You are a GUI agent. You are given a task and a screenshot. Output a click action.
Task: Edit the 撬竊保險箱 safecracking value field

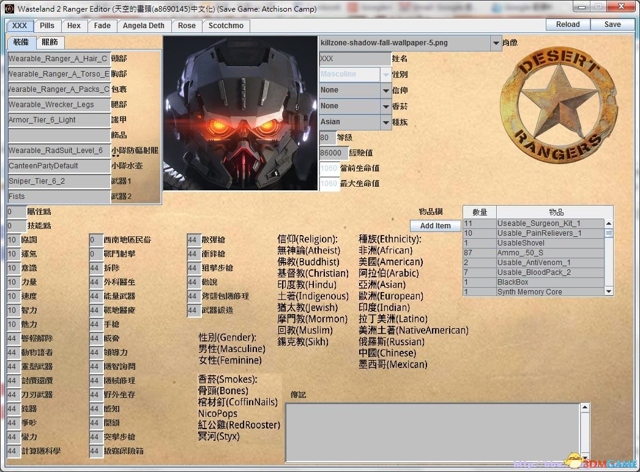tap(96, 451)
